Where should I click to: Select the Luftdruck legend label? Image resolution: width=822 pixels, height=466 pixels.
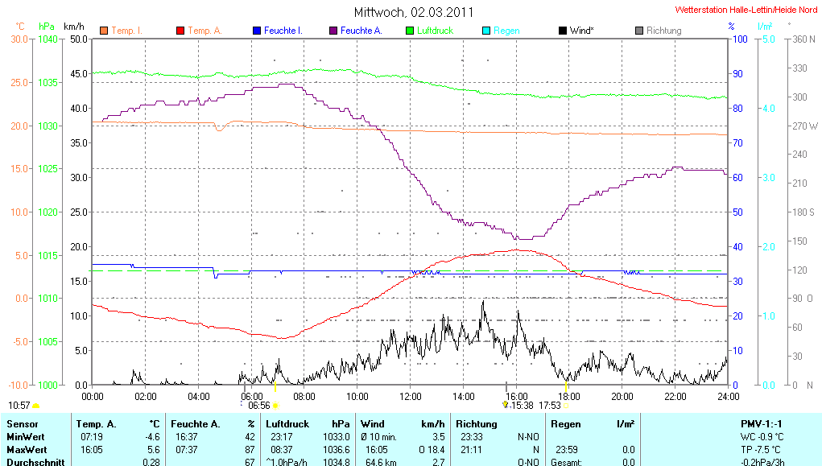point(435,31)
